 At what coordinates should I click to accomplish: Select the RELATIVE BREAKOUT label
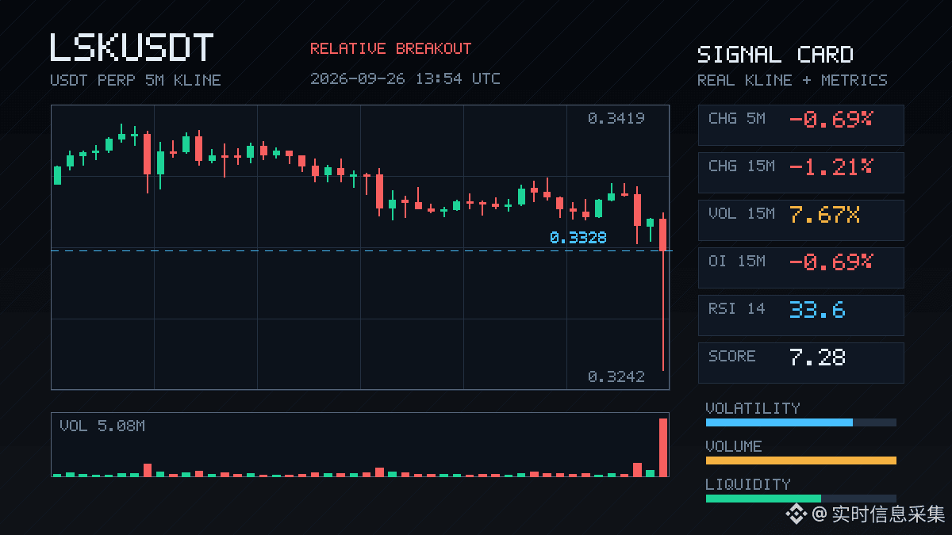(390, 48)
